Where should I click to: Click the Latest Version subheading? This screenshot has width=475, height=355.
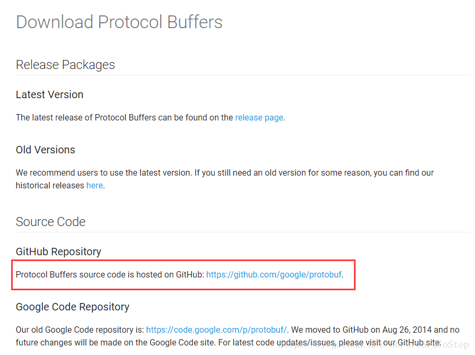click(x=49, y=95)
